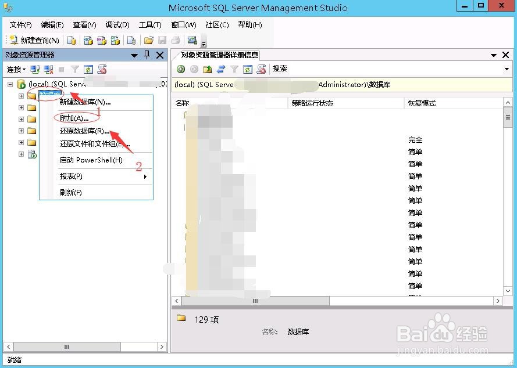Screen dimensions: 517x368
Task: Click into the Search (搜索) field
Action: pyautogui.click(x=386, y=69)
